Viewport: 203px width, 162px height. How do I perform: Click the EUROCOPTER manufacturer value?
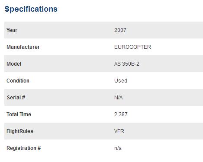(132, 47)
